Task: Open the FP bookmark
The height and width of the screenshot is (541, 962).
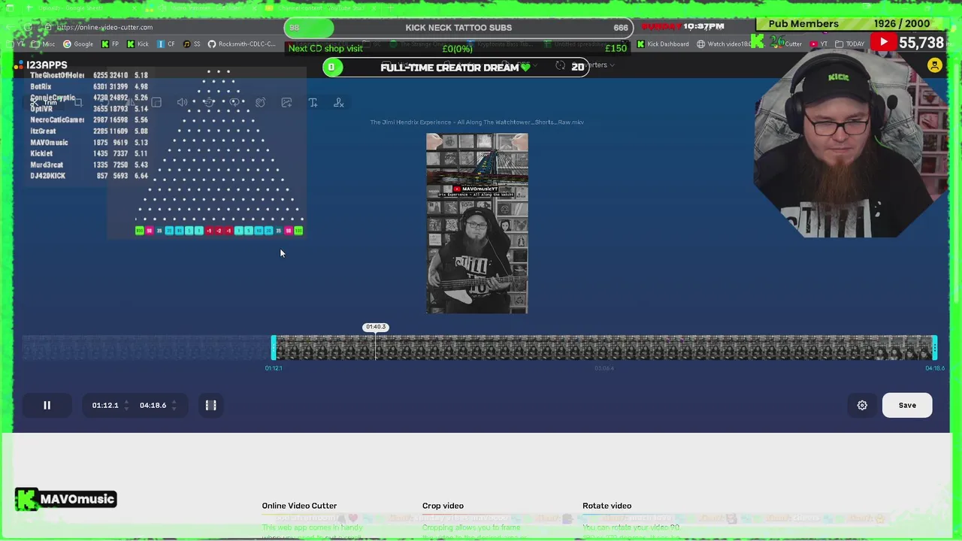Action: pos(110,44)
